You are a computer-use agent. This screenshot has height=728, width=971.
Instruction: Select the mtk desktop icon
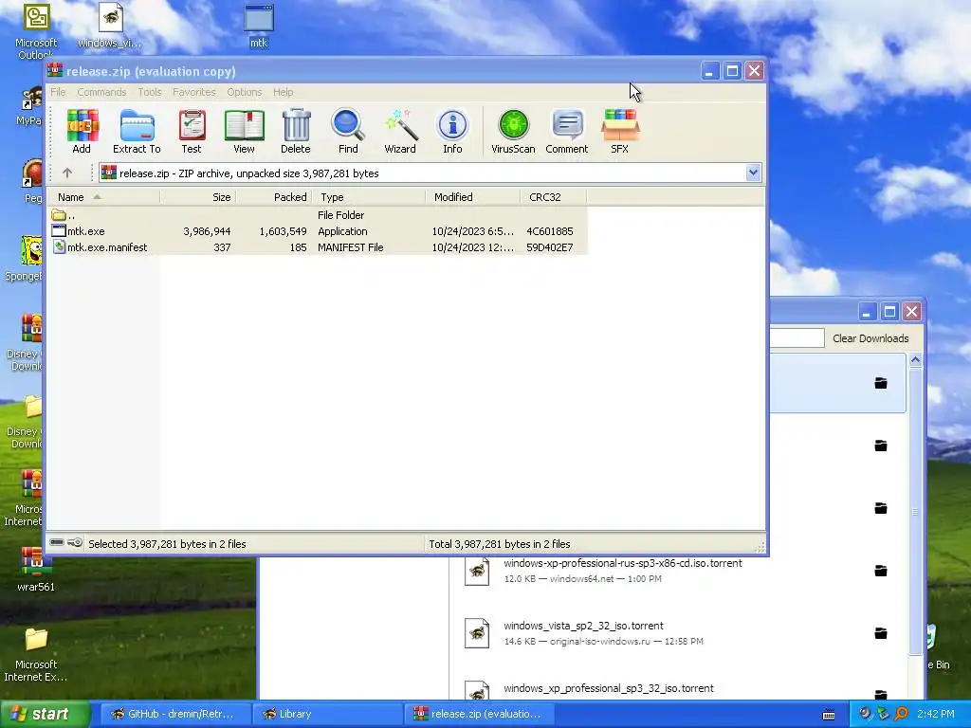(x=259, y=26)
